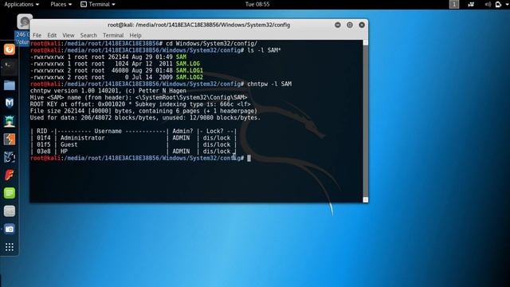Open the terminal File menu
The image size is (510, 287).
pyautogui.click(x=37, y=35)
